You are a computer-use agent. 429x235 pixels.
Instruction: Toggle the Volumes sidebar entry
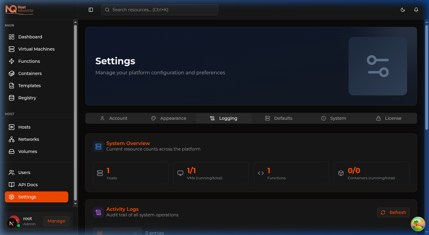(27, 151)
